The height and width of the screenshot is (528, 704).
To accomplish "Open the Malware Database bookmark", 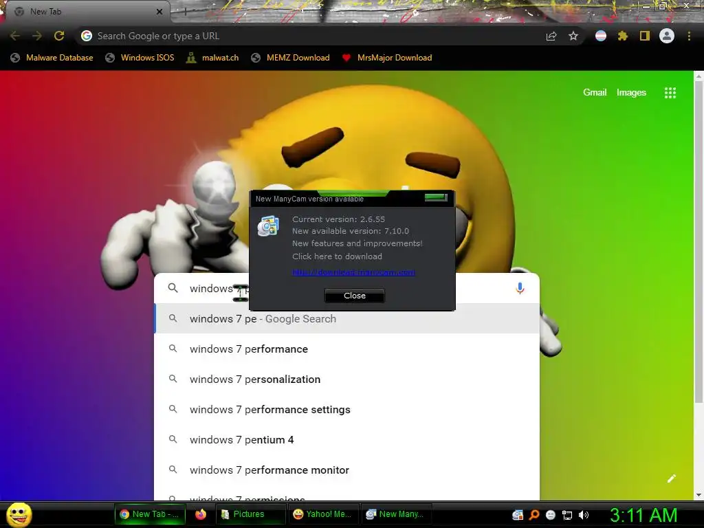I will pyautogui.click(x=52, y=58).
